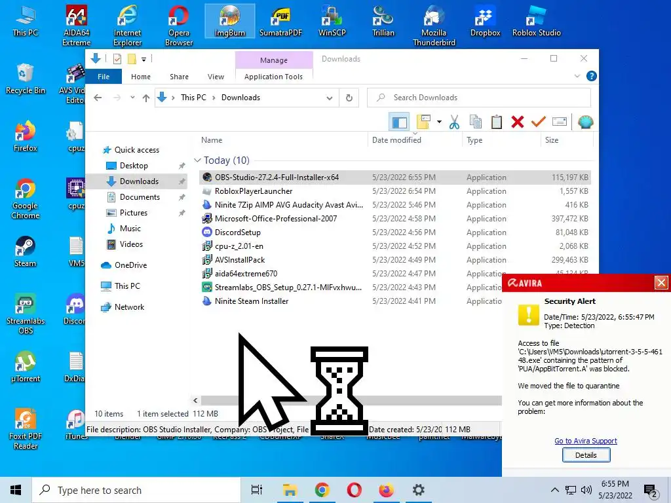Viewport: 671px width, 503px height.
Task: Open the ImgBurn desktop shortcut
Action: coord(230,21)
